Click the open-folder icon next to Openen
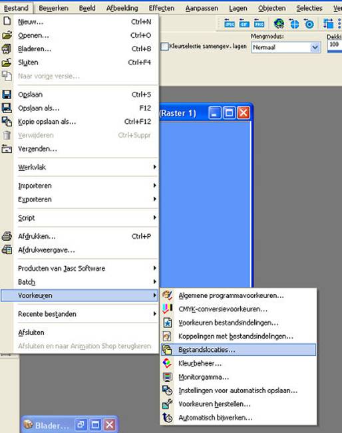The image size is (342, 433). (x=7, y=35)
